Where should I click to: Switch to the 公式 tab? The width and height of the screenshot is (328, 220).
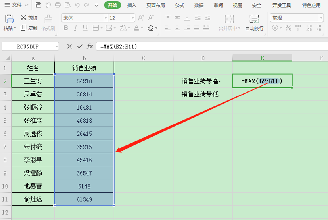coord(180,5)
